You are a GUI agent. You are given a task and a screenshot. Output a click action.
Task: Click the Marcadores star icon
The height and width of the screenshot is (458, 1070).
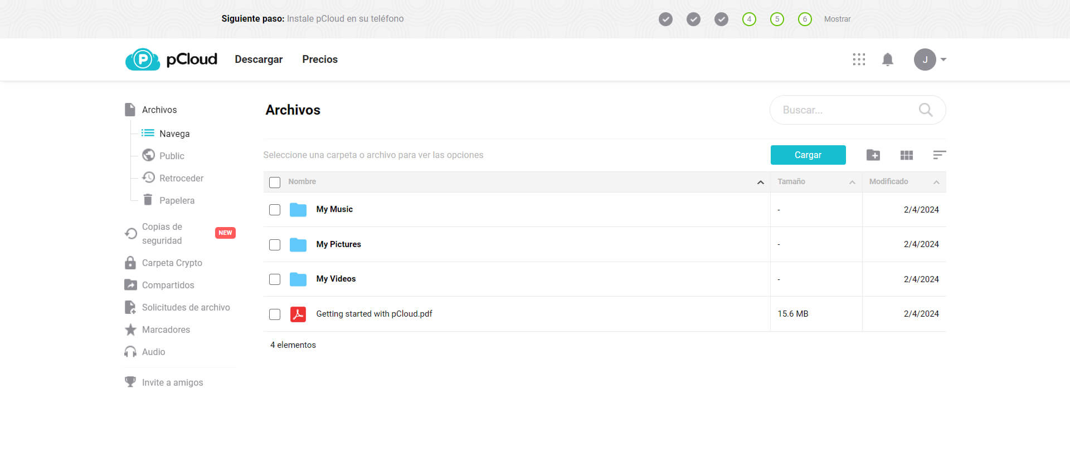[x=130, y=329]
